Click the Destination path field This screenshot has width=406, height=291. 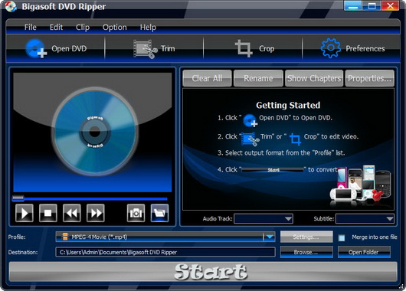165,252
